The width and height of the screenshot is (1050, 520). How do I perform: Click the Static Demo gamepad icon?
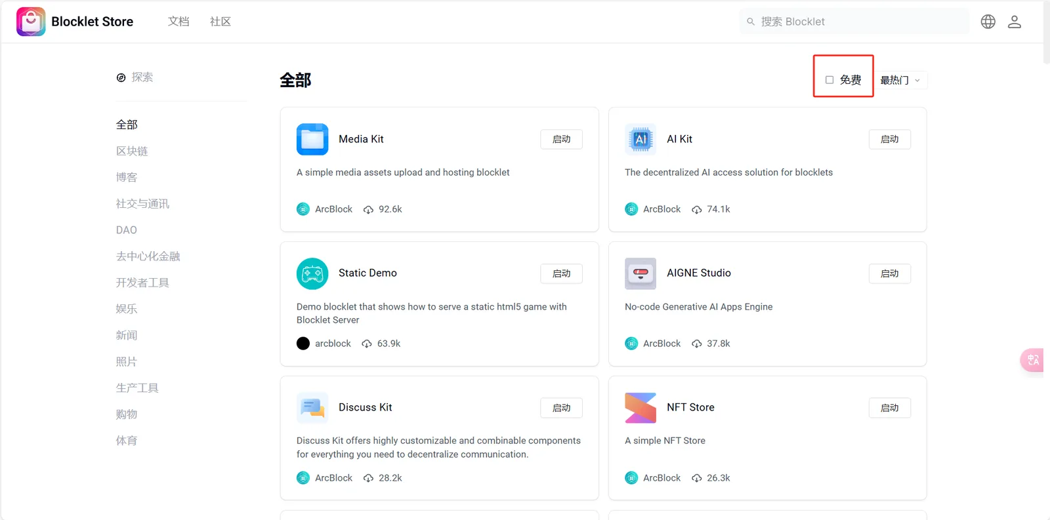pyautogui.click(x=312, y=273)
